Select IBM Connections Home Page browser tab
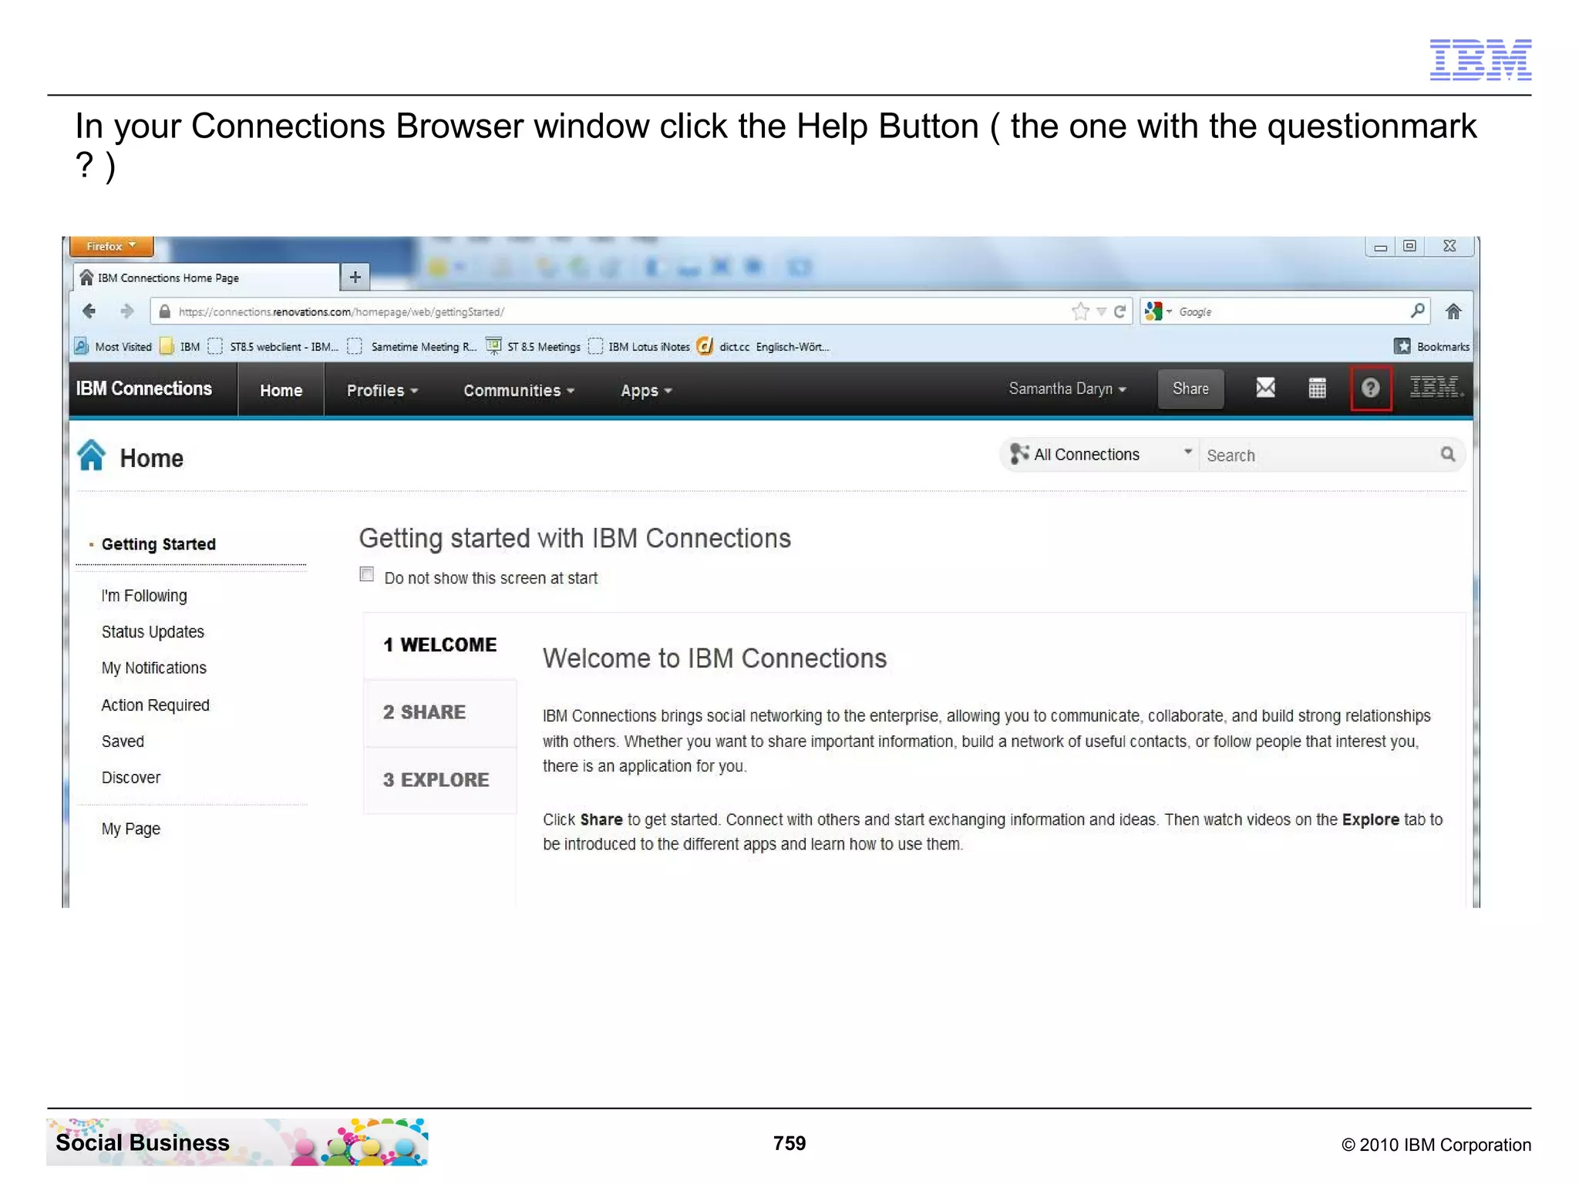 (207, 277)
